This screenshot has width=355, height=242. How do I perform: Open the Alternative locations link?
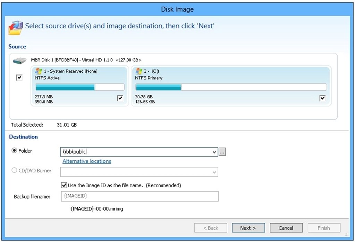click(87, 161)
